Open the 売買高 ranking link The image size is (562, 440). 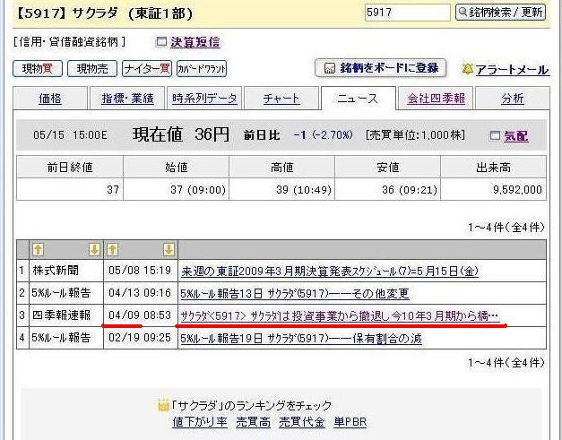pos(254,422)
